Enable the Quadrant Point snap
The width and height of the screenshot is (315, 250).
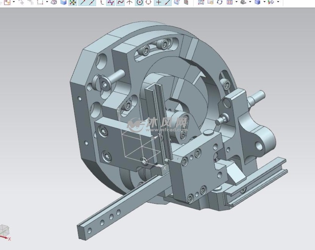click(x=148, y=2)
